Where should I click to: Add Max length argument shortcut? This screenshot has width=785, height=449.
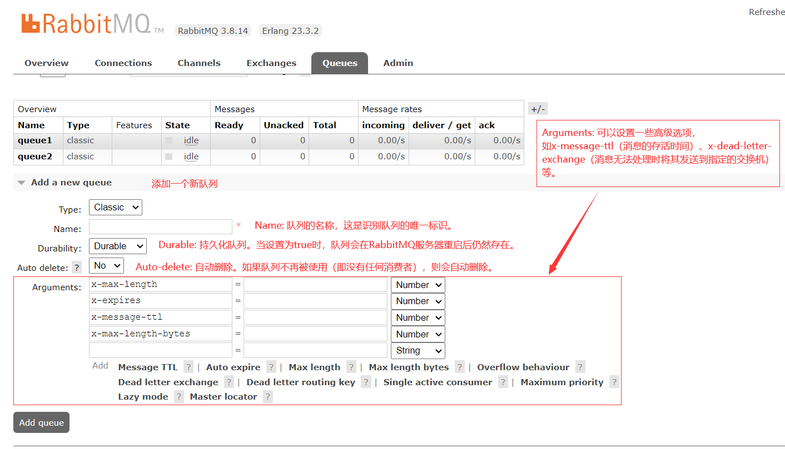(315, 367)
